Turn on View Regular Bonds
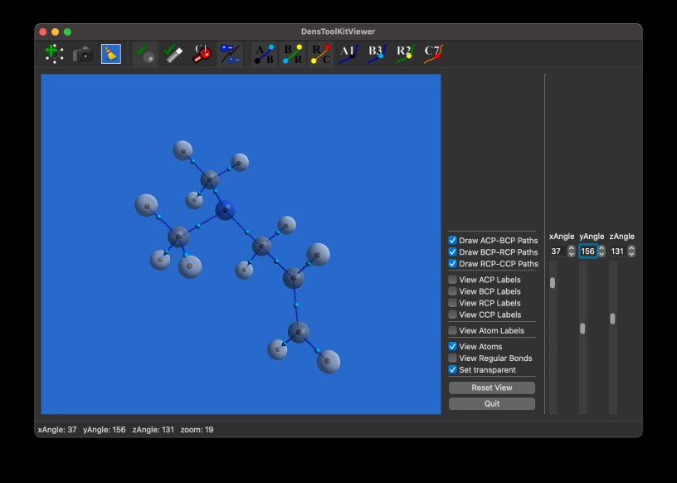Screen dimensions: 677x483 (453, 359)
